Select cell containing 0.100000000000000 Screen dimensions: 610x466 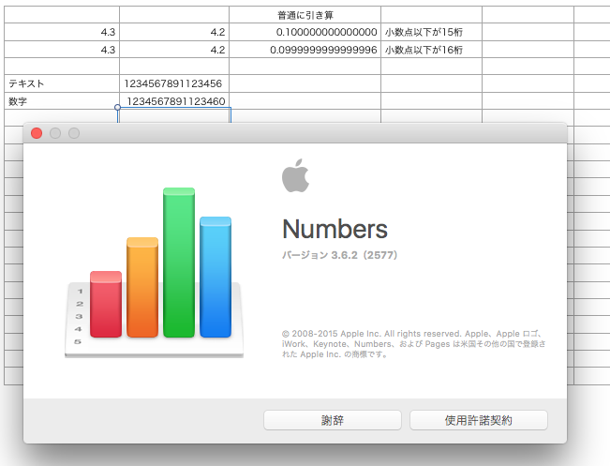305,32
